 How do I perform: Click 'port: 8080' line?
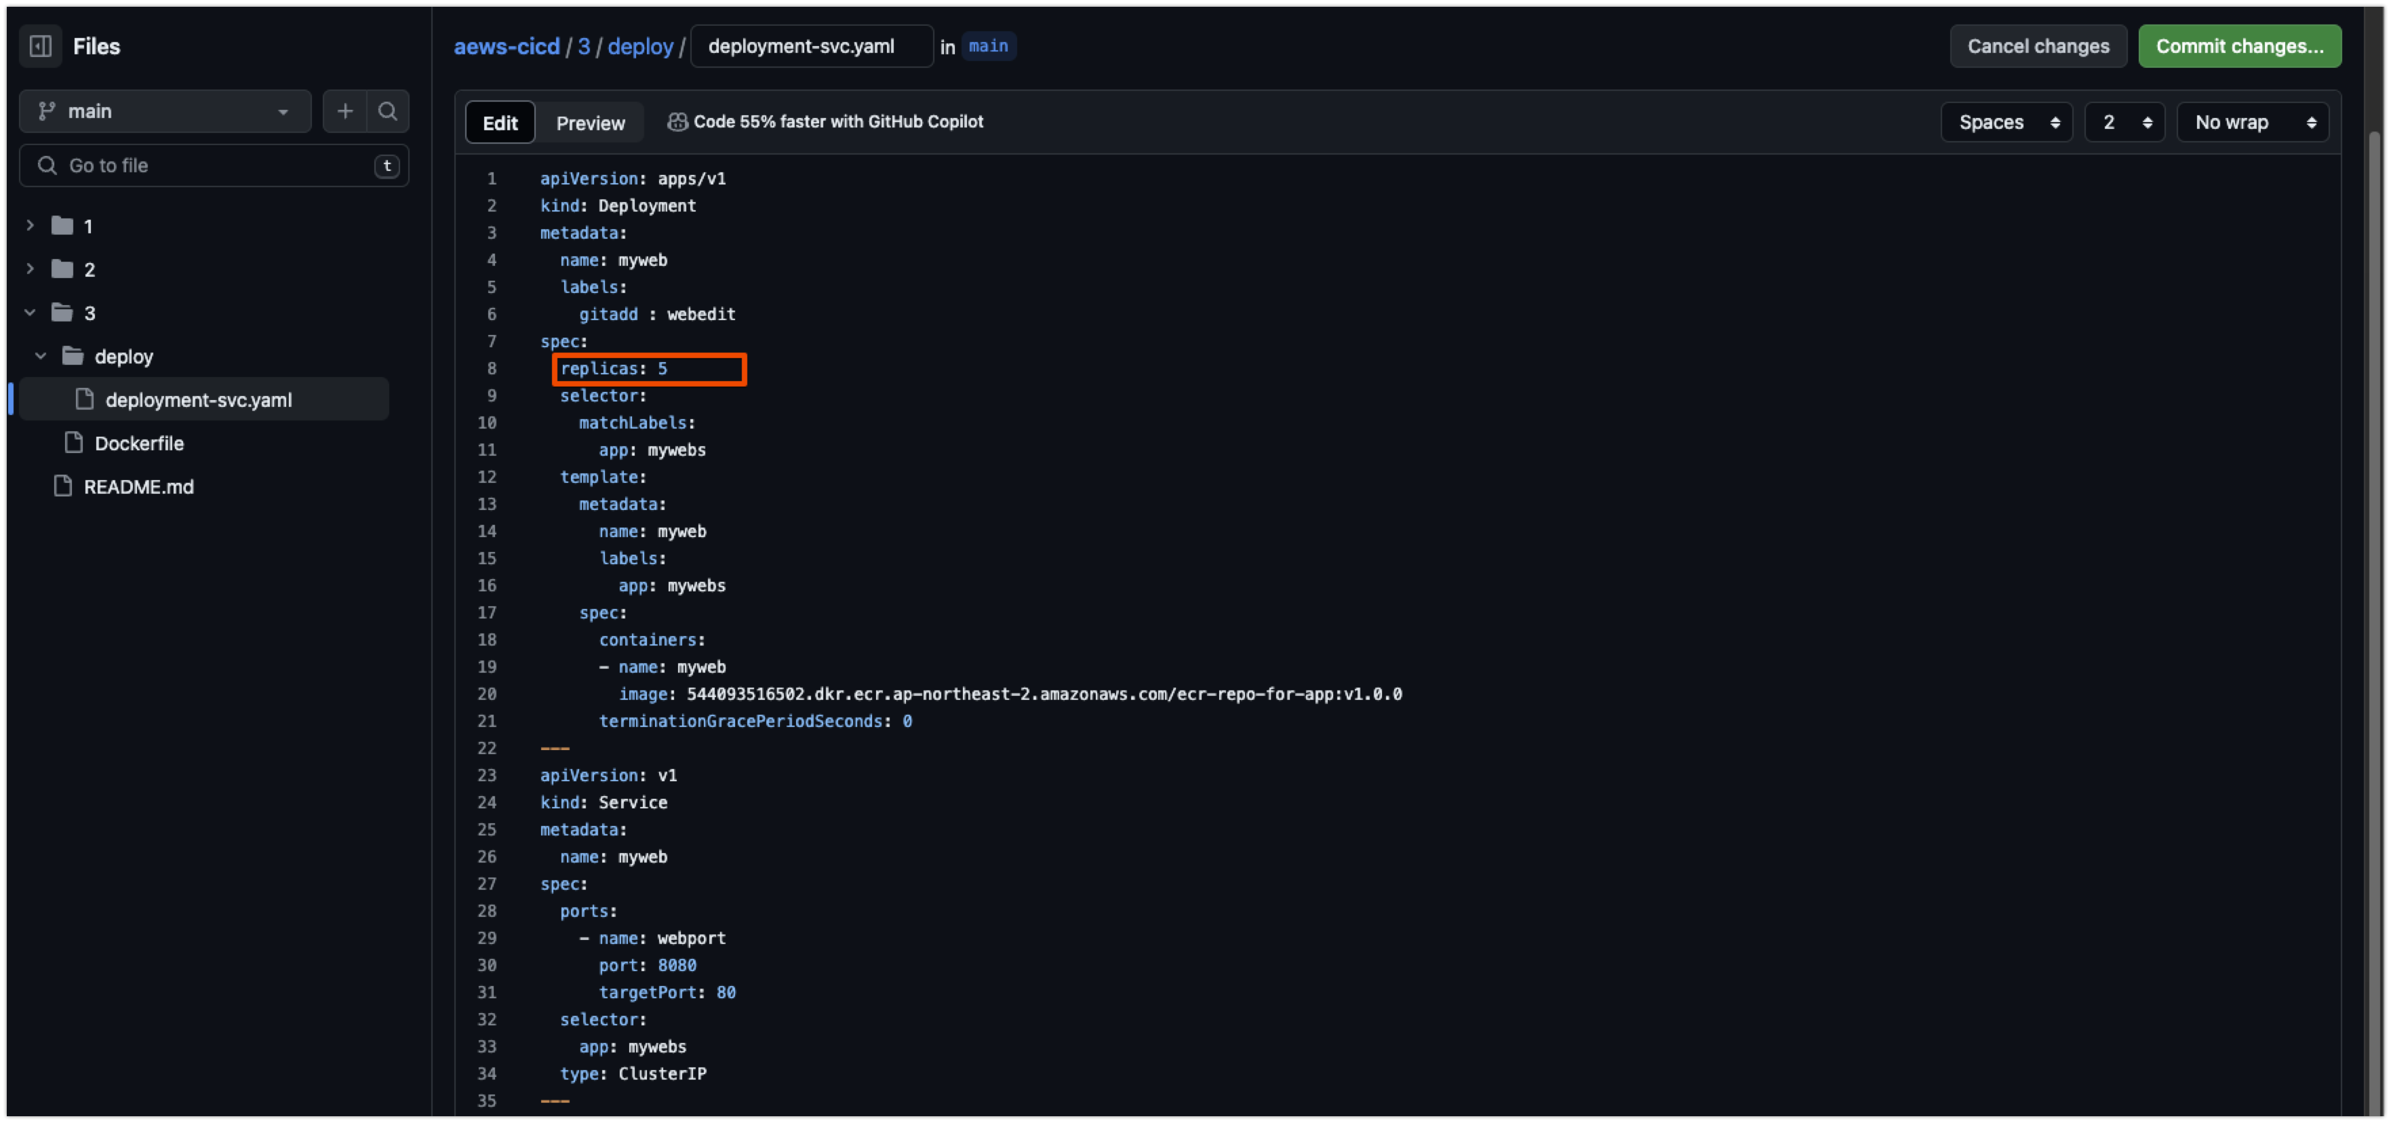(648, 964)
